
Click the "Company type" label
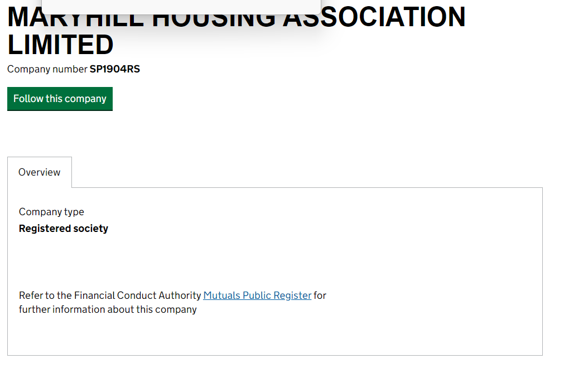tap(51, 212)
